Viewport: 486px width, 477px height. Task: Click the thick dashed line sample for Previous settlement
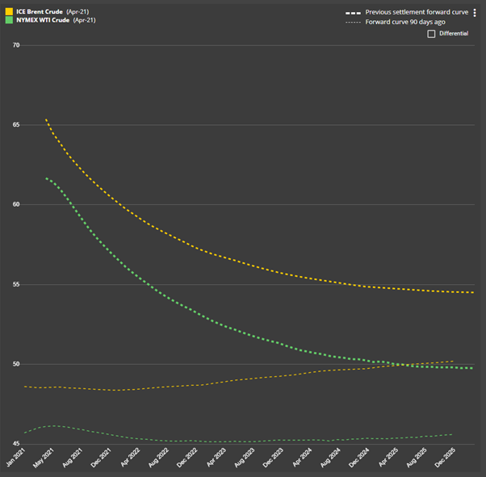coord(353,13)
